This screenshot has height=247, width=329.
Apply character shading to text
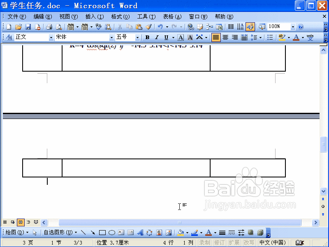coord(190,37)
